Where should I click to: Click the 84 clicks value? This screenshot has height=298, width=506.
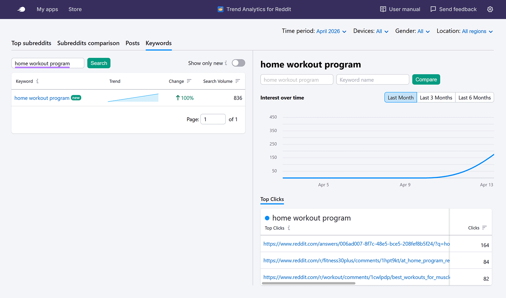486,262
